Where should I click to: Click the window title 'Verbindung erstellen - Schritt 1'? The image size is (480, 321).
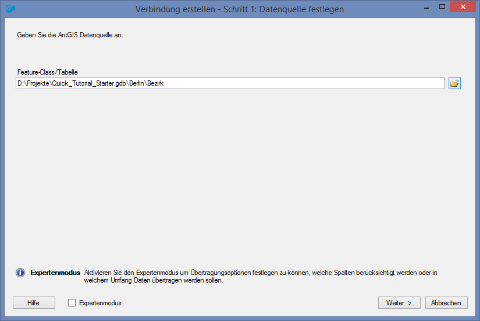click(239, 9)
